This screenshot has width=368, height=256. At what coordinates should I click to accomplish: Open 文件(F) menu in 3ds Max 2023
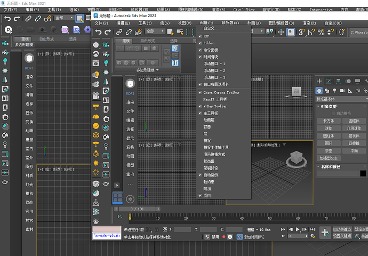coord(101,23)
